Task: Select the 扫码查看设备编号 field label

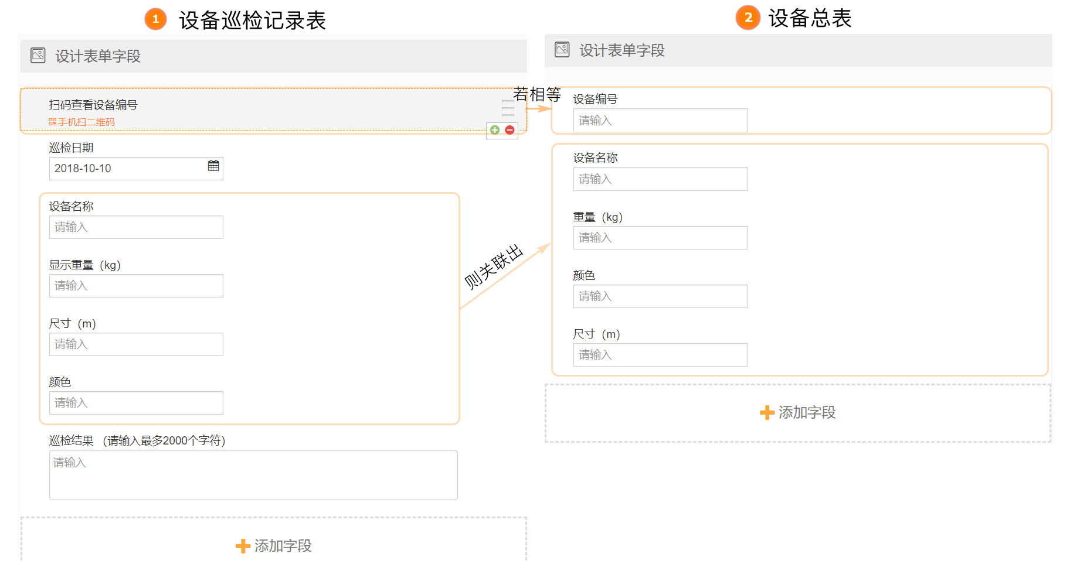Action: pyautogui.click(x=93, y=105)
